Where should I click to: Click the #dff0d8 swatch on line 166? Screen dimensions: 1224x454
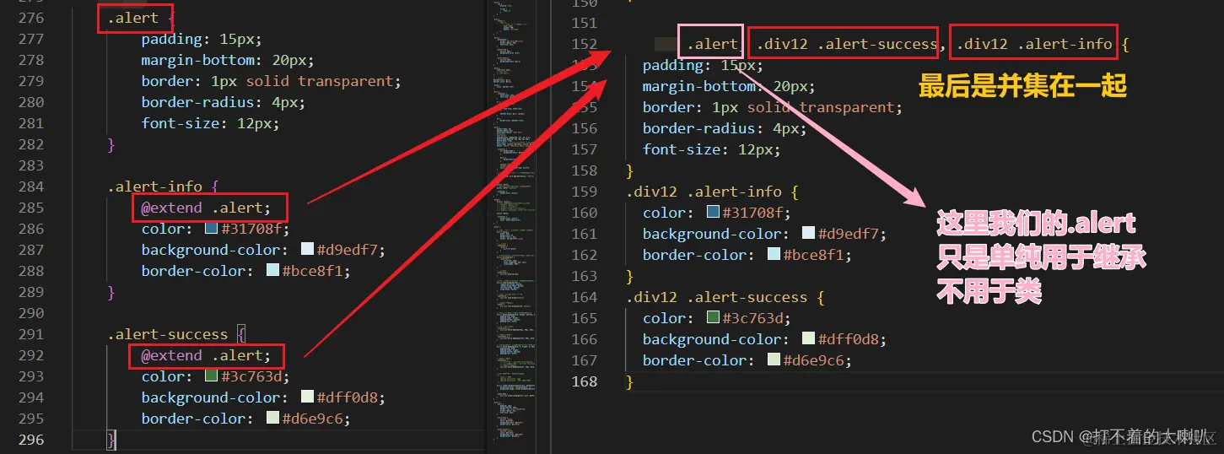[x=808, y=339]
